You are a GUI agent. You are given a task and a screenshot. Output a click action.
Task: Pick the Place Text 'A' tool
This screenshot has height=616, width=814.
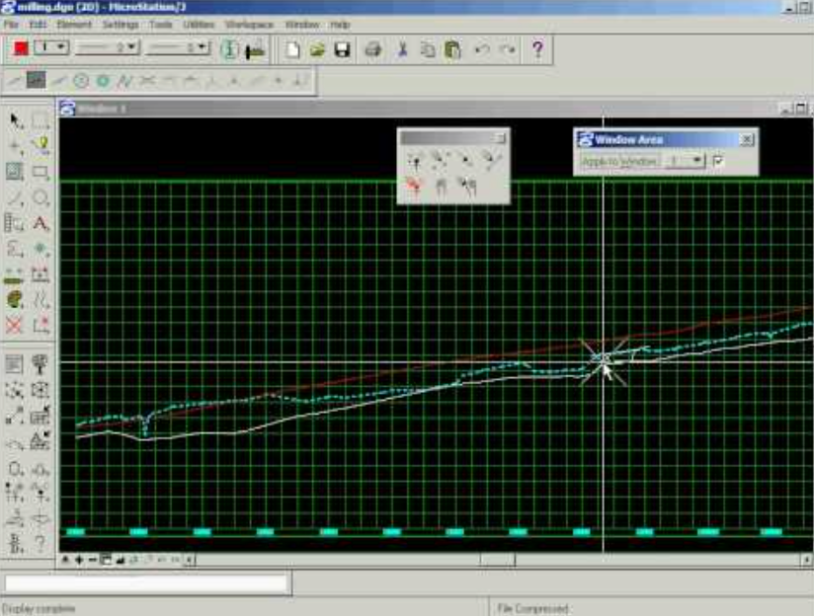point(40,224)
